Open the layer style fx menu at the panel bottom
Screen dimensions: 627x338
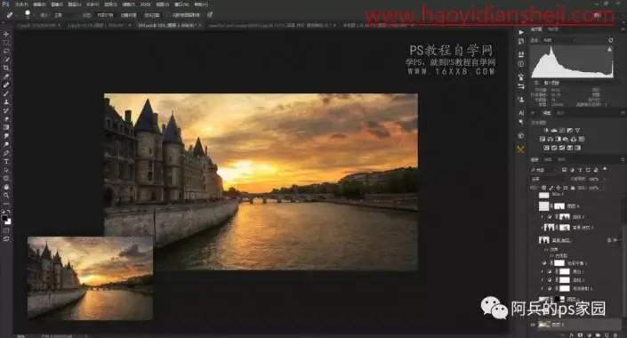(x=572, y=335)
